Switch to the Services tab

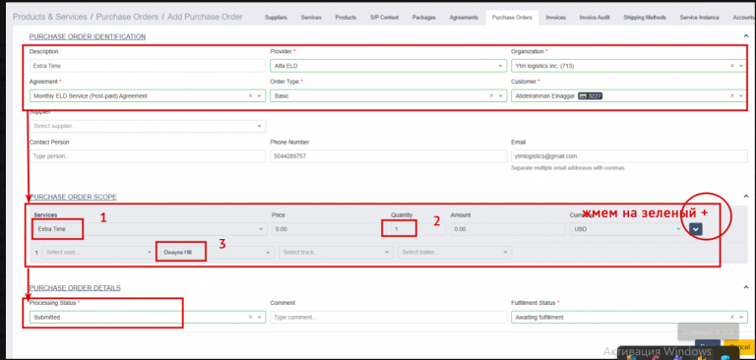click(311, 18)
